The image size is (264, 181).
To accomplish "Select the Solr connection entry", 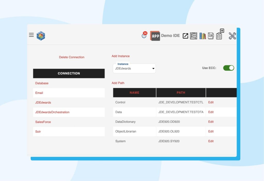I will [38, 132].
